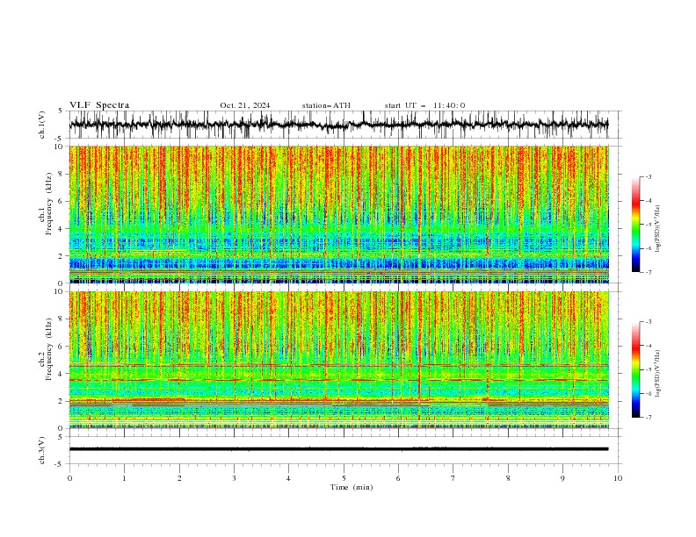The width and height of the screenshot is (696, 537).
Task: Click the ch.3 flat voltage waveform trace
Action: (338, 449)
